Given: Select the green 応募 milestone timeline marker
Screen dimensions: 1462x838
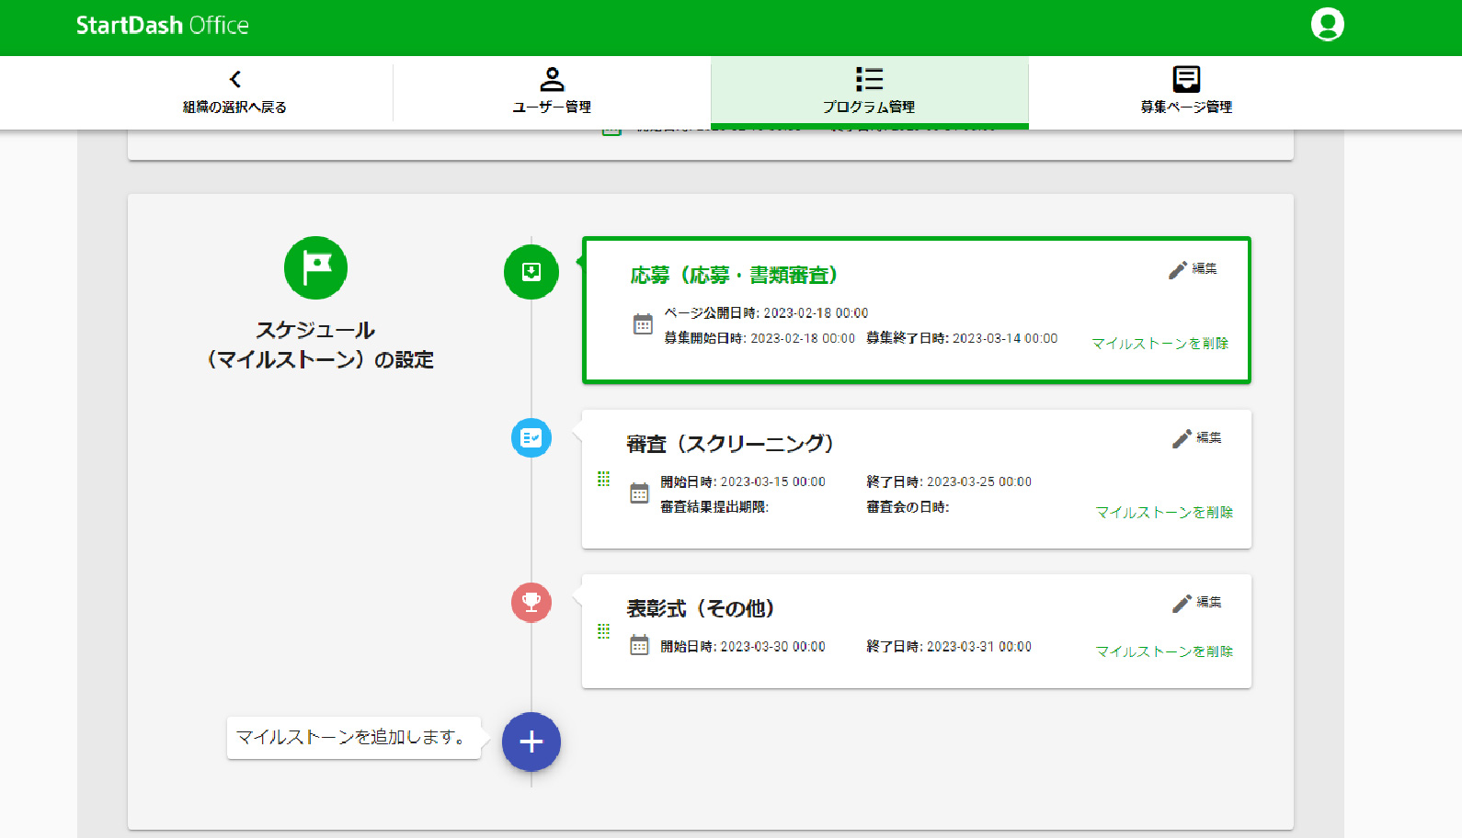Looking at the screenshot, I should point(531,272).
